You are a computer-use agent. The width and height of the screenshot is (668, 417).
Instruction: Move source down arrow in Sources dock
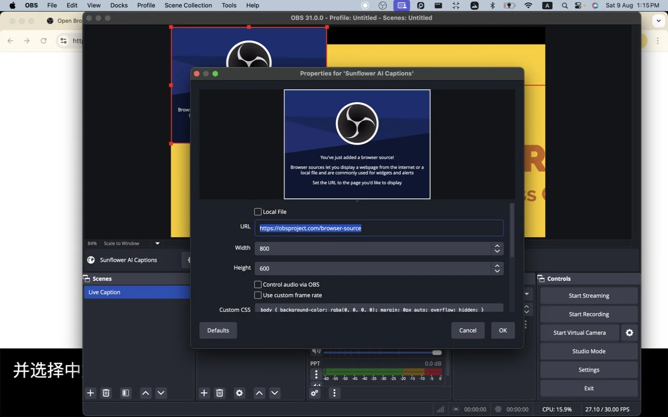click(x=275, y=393)
